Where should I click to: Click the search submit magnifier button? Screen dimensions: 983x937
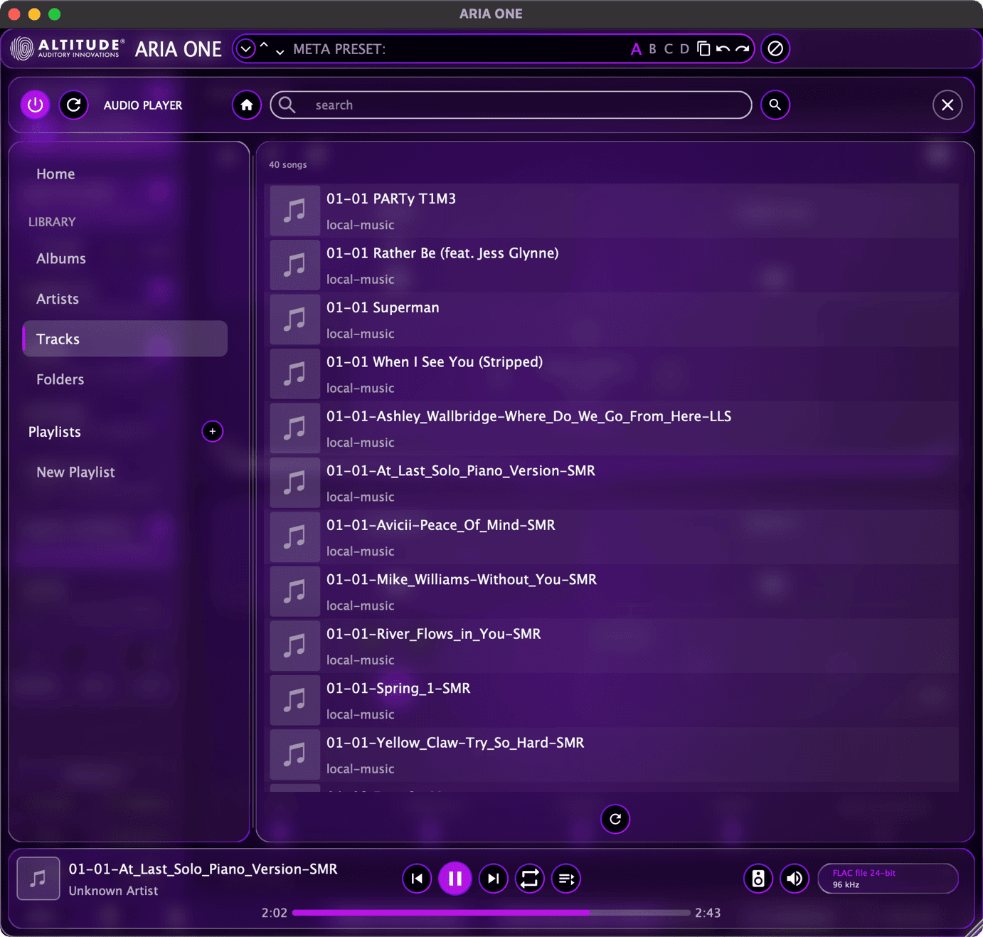click(x=775, y=105)
